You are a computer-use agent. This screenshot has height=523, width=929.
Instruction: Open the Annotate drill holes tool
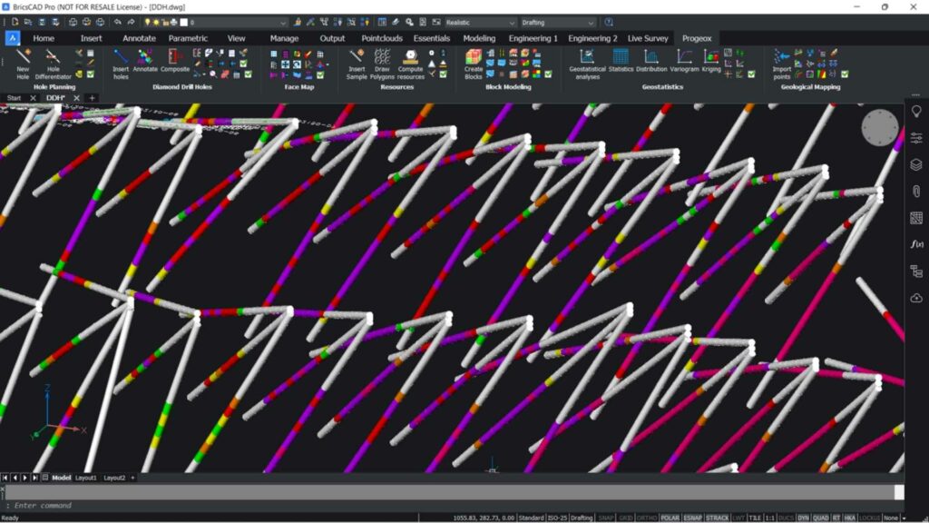click(145, 61)
